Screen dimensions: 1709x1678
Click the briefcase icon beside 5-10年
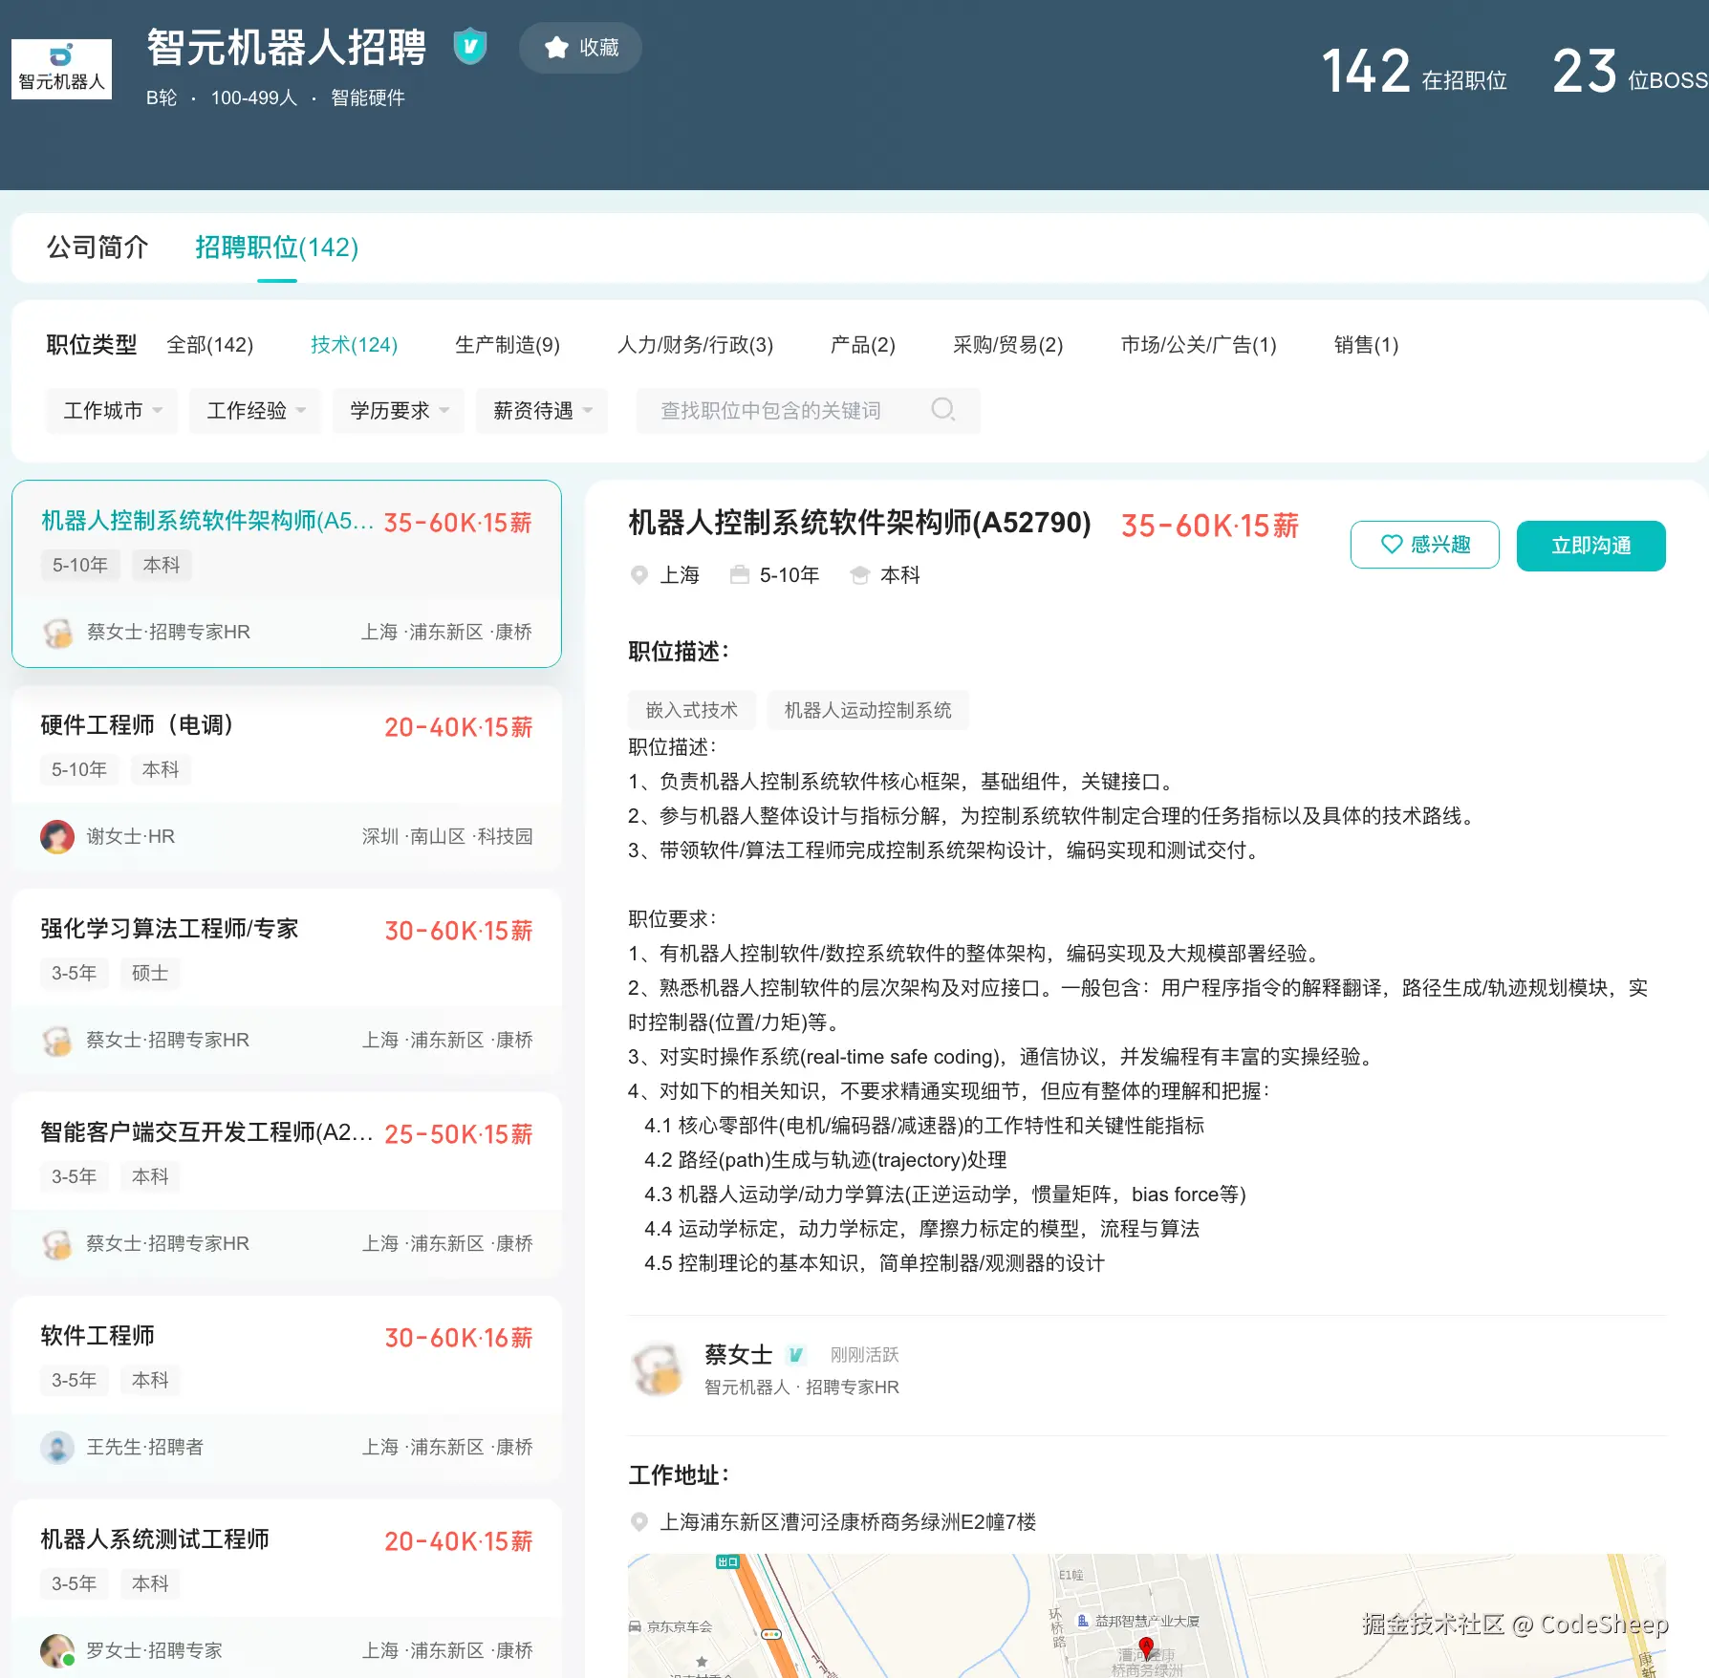pyautogui.click(x=739, y=574)
